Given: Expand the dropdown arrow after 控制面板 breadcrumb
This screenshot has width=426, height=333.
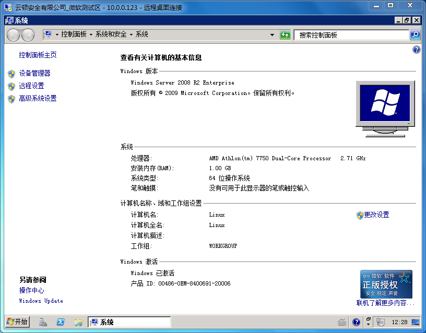Looking at the screenshot, I should point(91,34).
